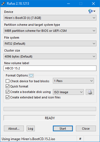
Task: Click the Start button
Action: (63, 129)
